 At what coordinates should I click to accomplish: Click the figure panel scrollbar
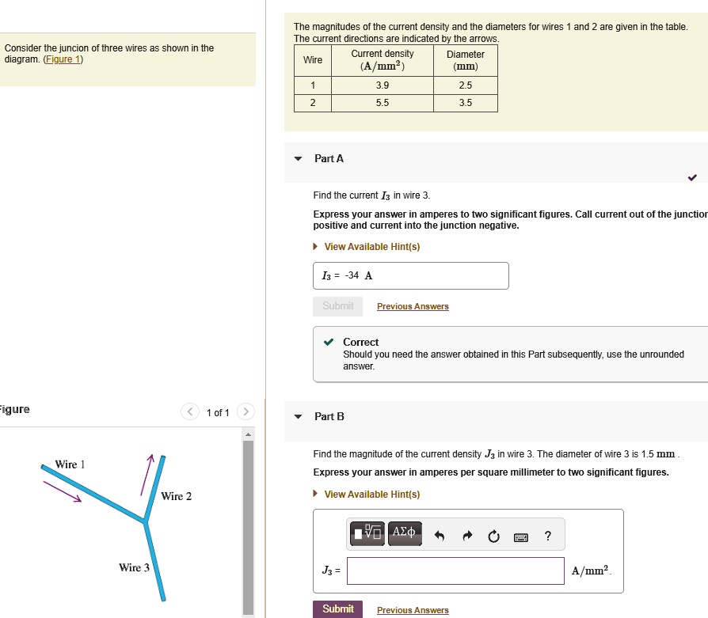click(248, 522)
